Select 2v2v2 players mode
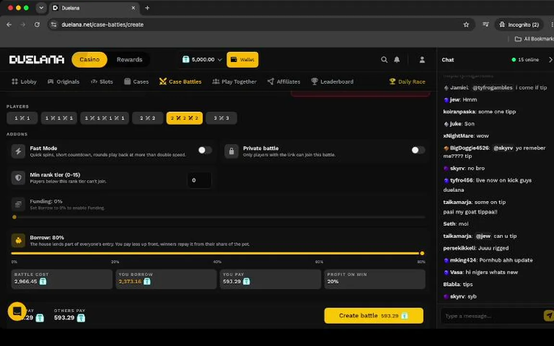 [185, 118]
